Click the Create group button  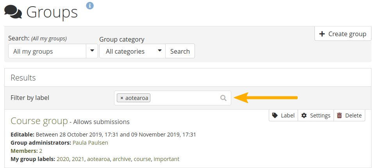[x=343, y=34]
